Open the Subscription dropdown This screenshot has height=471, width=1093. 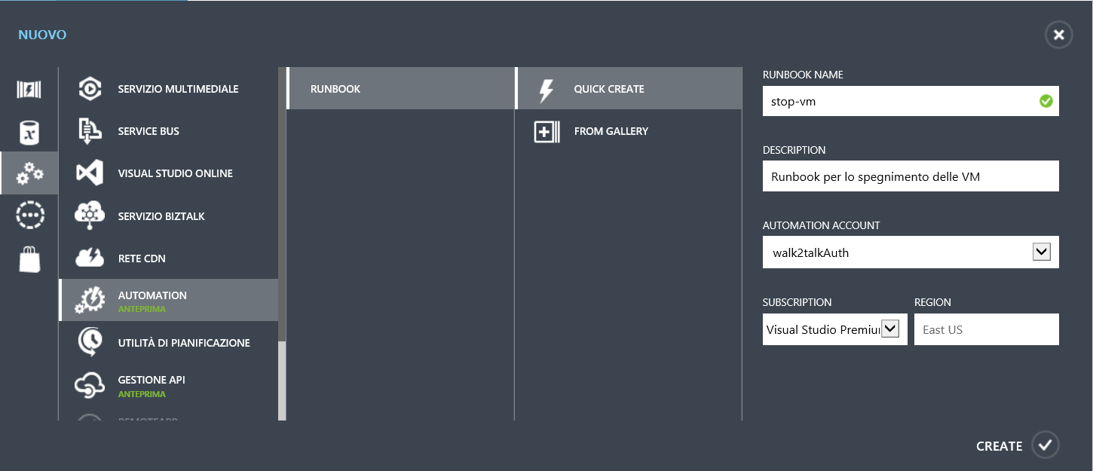pyautogui.click(x=835, y=329)
